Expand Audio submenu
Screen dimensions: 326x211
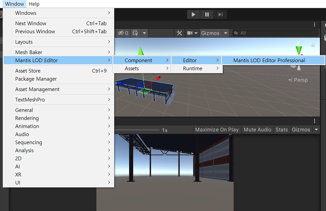click(x=58, y=134)
